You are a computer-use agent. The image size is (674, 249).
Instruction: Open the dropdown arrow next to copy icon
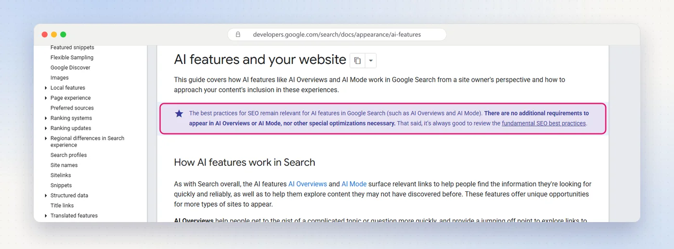(370, 61)
